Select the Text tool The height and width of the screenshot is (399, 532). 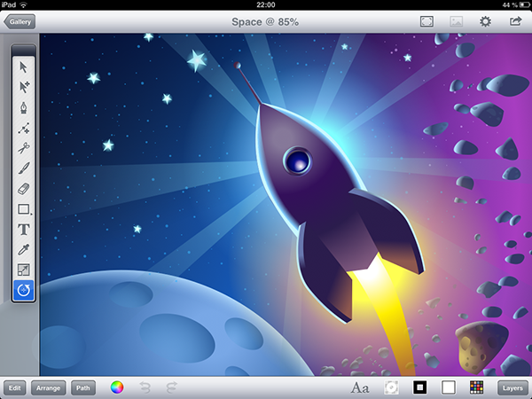(23, 230)
